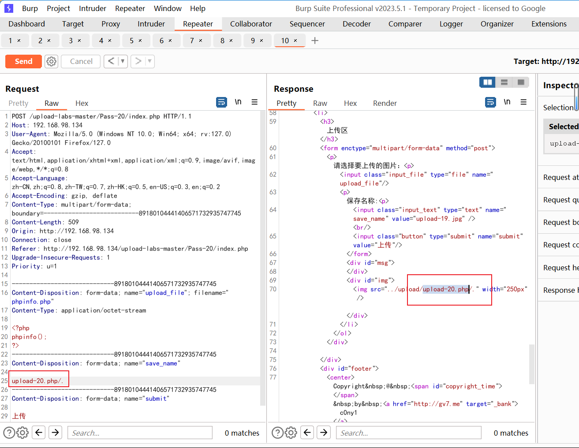Jump to next Response search match

pyautogui.click(x=324, y=433)
